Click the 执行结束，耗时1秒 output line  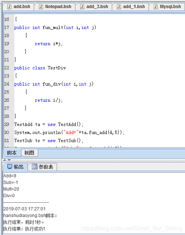tap(24, 222)
